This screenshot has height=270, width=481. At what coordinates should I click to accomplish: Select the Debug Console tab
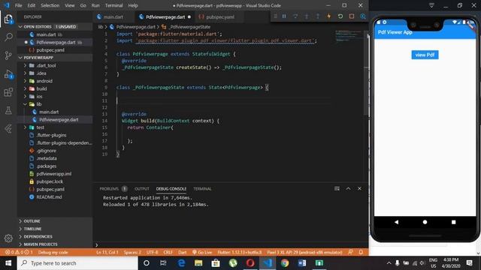pyautogui.click(x=171, y=188)
